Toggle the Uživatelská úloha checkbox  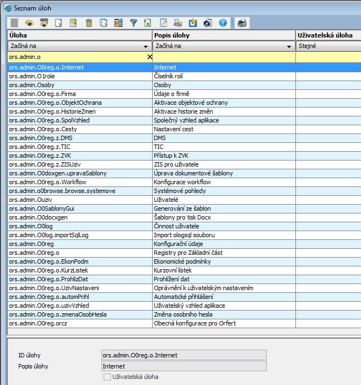tap(107, 377)
